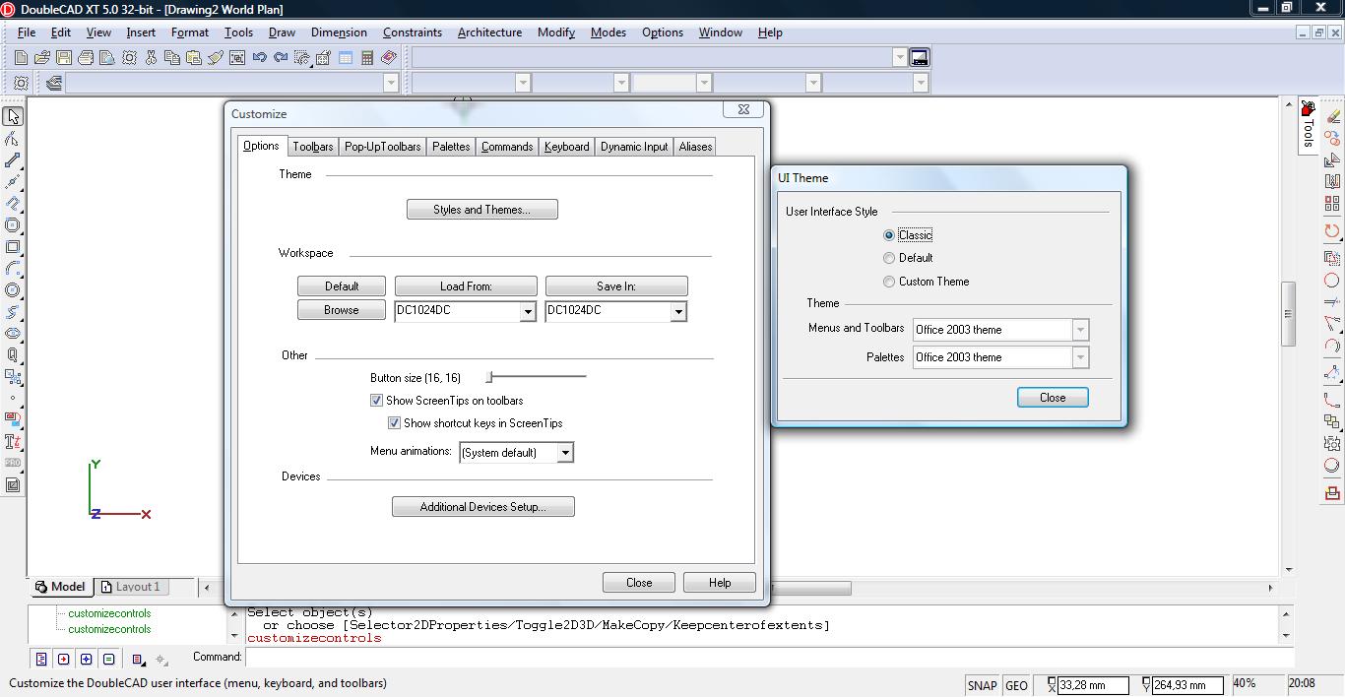Select the Line drawing tool

tap(13, 160)
